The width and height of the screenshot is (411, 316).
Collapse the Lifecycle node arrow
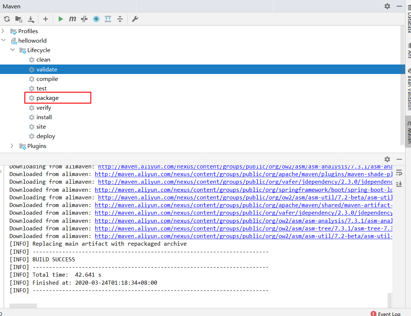[x=12, y=50]
